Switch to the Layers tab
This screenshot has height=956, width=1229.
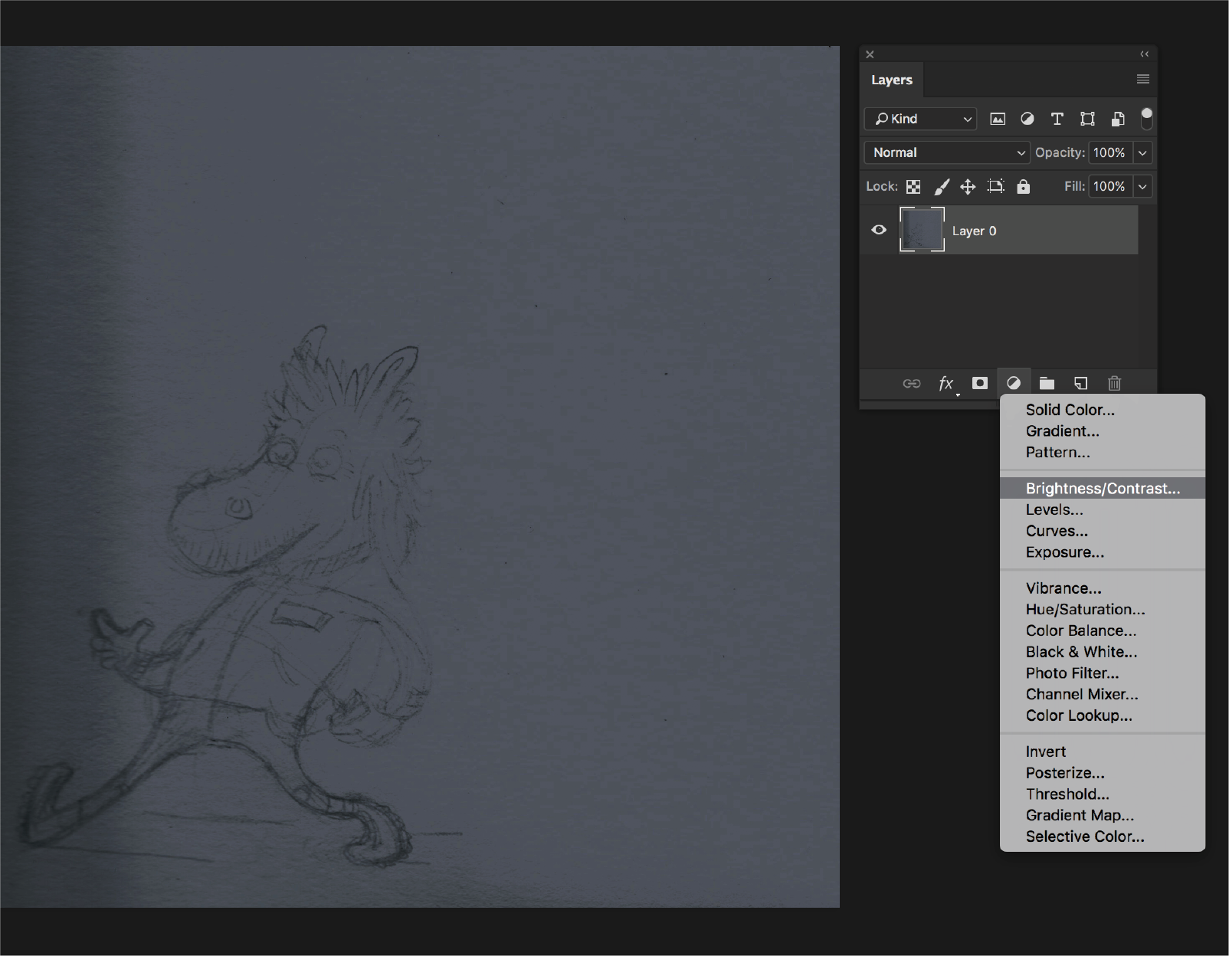click(x=892, y=80)
